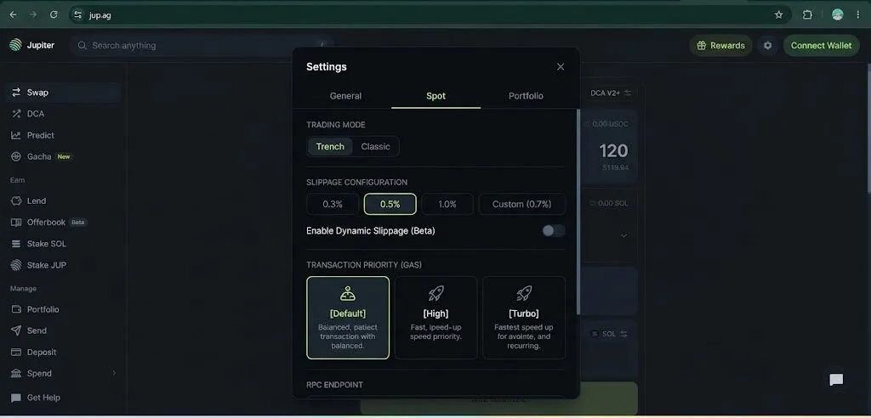Choose Custom (0.7%) slippage
Viewport: 871px width, 418px height.
522,204
